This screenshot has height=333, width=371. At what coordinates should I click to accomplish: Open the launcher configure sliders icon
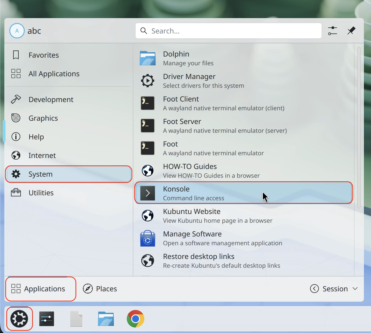[x=333, y=31]
